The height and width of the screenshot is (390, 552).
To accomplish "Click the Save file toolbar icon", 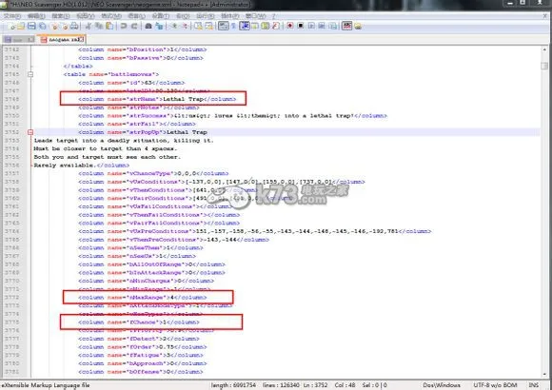I will tap(31, 26).
